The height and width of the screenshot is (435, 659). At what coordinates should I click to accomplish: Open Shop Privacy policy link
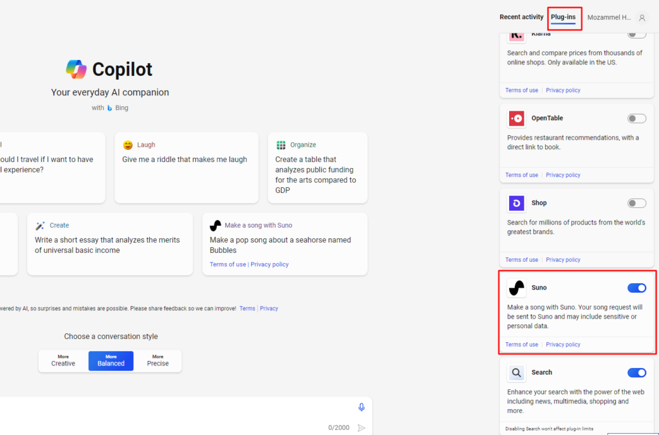tap(562, 260)
